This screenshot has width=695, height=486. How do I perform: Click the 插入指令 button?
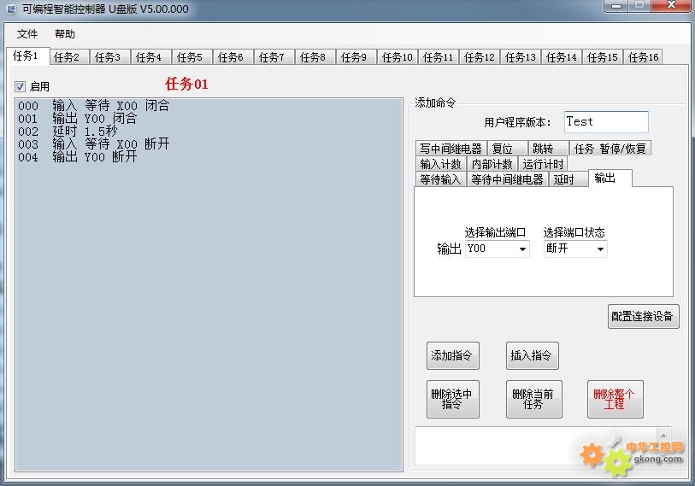pos(533,355)
